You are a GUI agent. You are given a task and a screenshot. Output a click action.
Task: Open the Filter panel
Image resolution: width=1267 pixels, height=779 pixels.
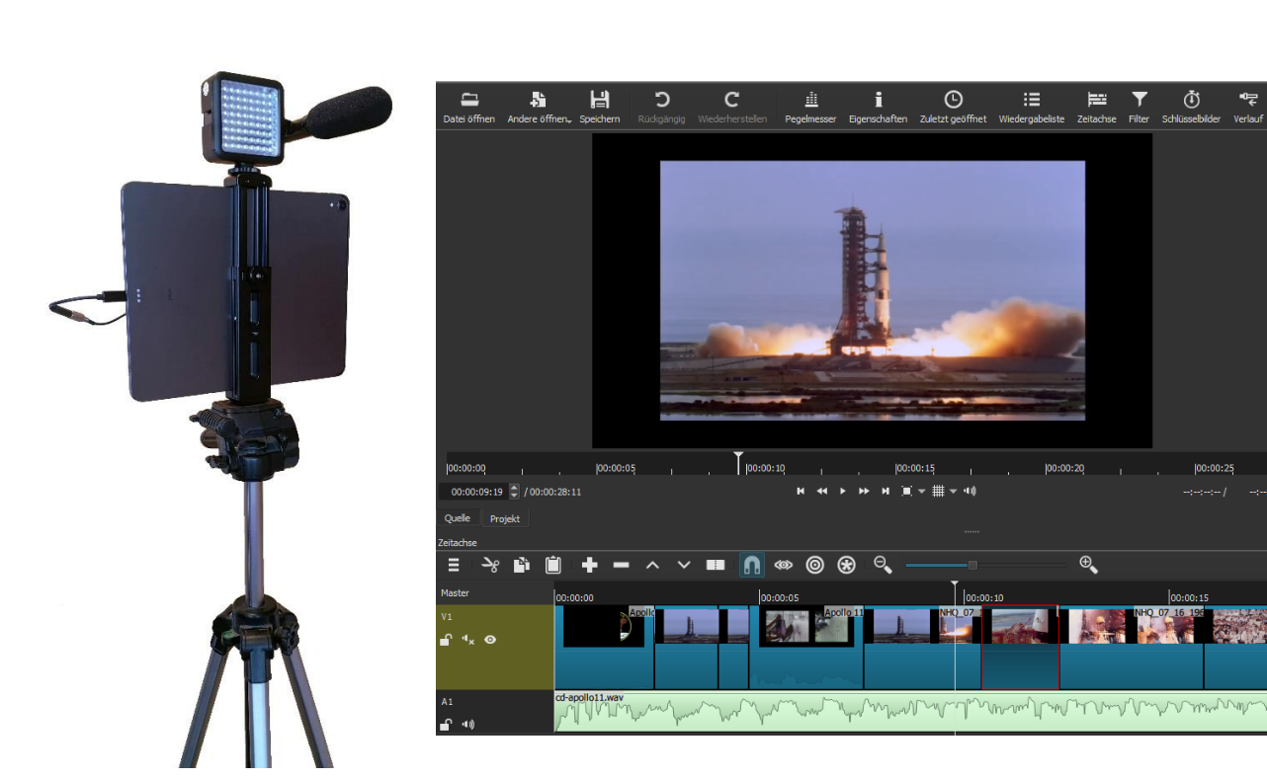click(x=1140, y=106)
